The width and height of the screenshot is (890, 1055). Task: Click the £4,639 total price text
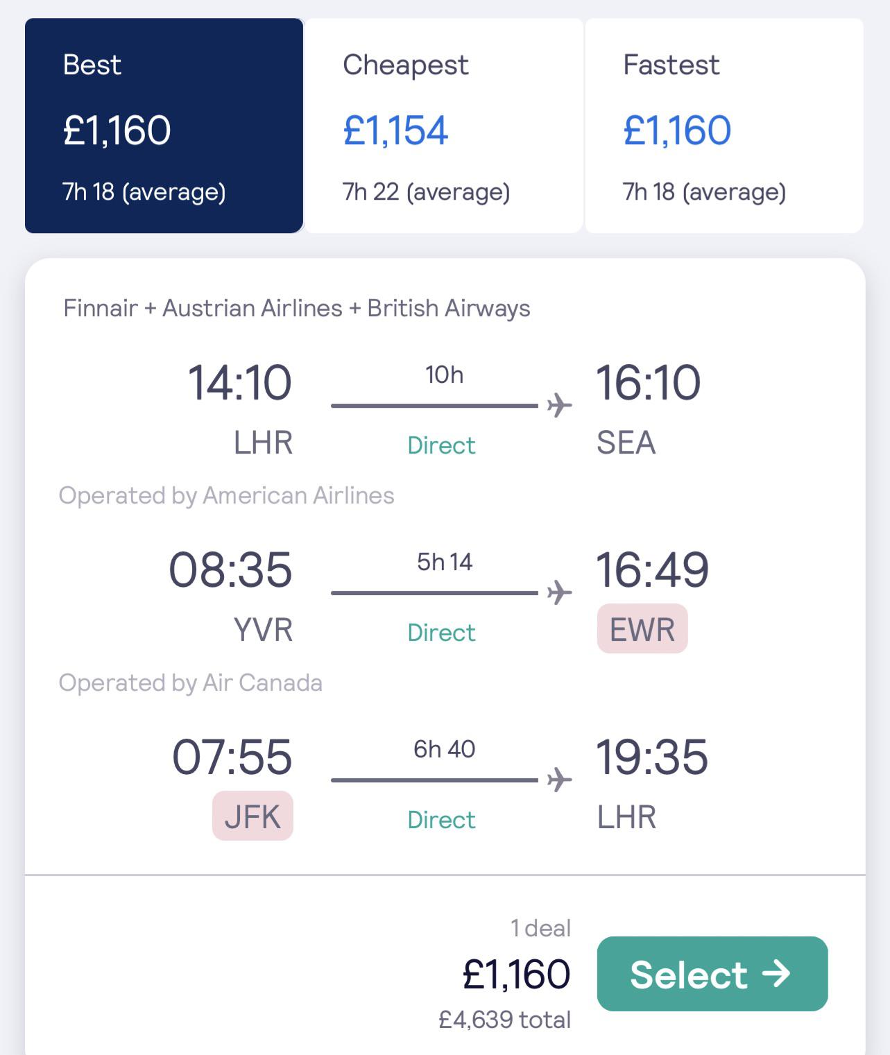(504, 1020)
